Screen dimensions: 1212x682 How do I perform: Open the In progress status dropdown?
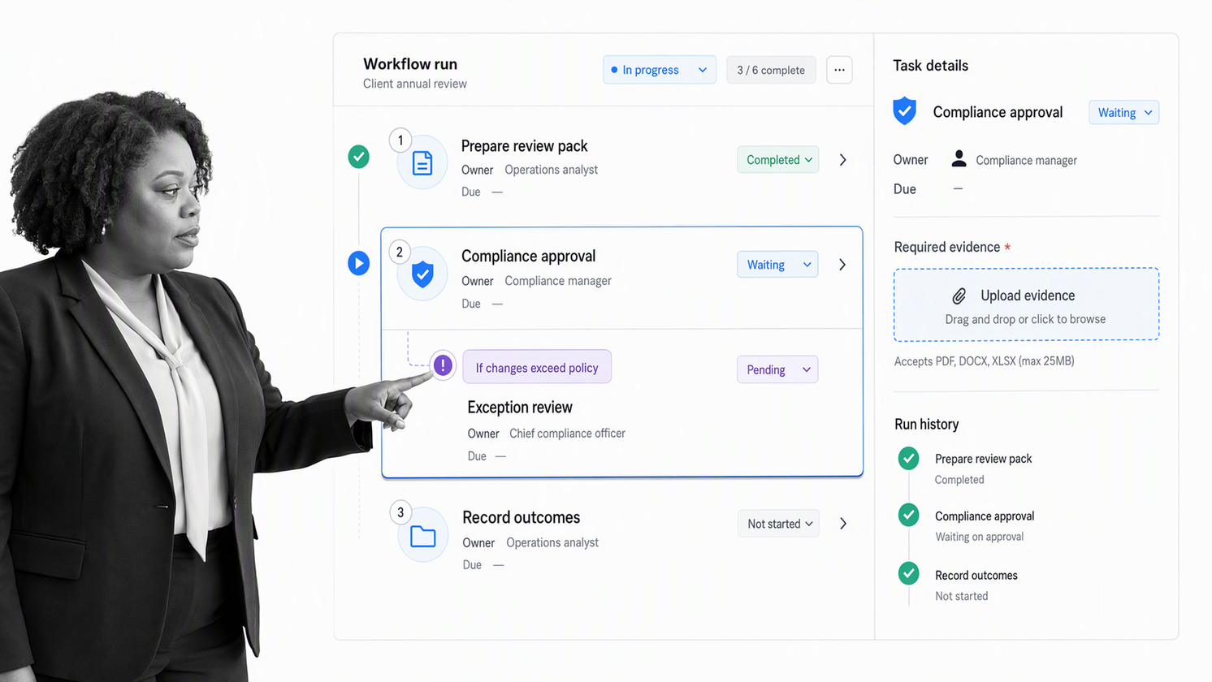pos(660,70)
